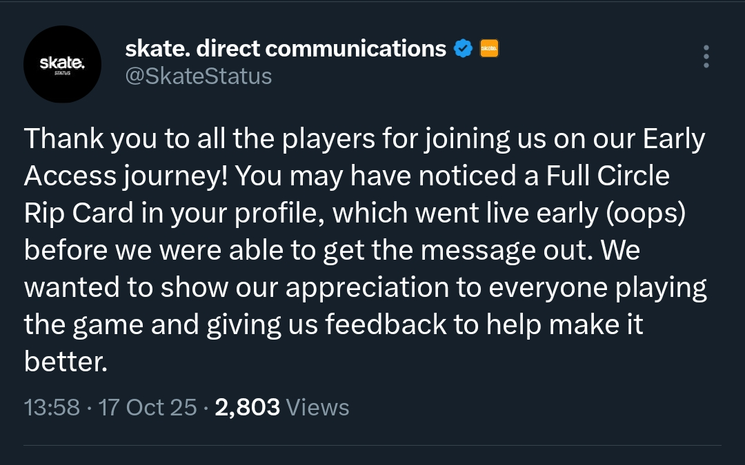
Task: Click the blue verified checkmark badge
Action: click(463, 48)
